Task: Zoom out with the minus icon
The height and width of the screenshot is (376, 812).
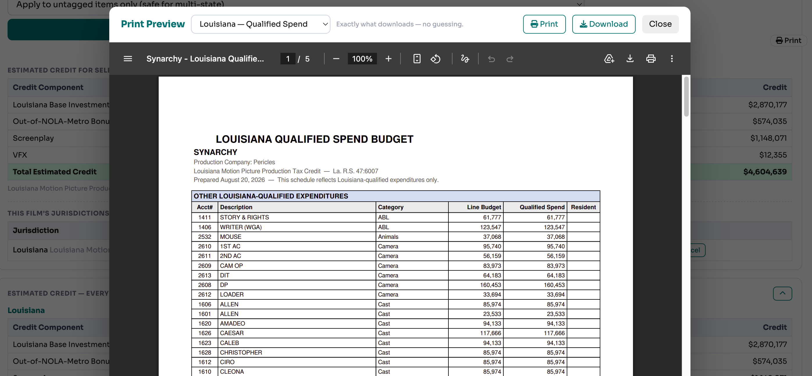Action: point(336,59)
